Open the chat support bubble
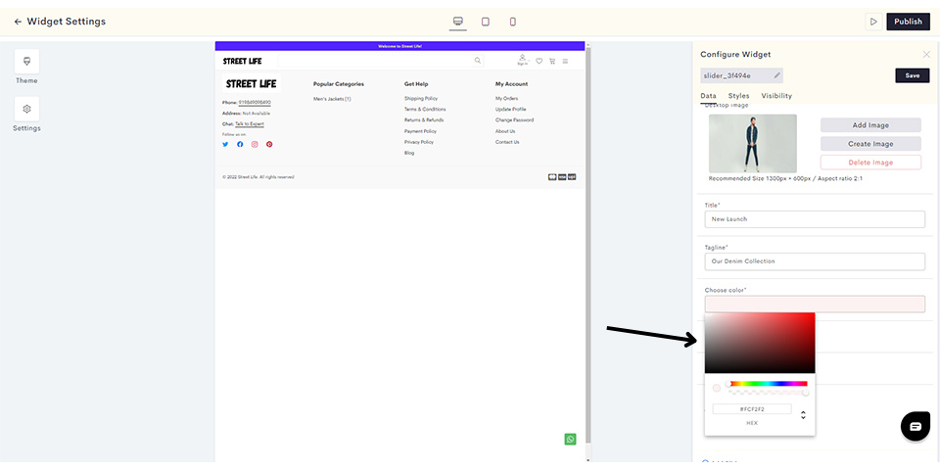Image resolution: width=940 pixels, height=470 pixels. point(916,427)
